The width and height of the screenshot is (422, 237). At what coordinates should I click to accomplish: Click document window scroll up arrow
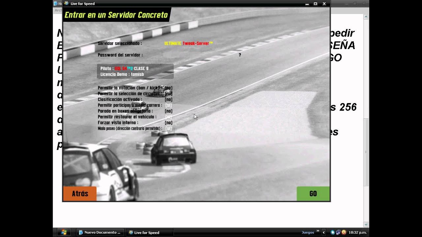[x=366, y=16]
